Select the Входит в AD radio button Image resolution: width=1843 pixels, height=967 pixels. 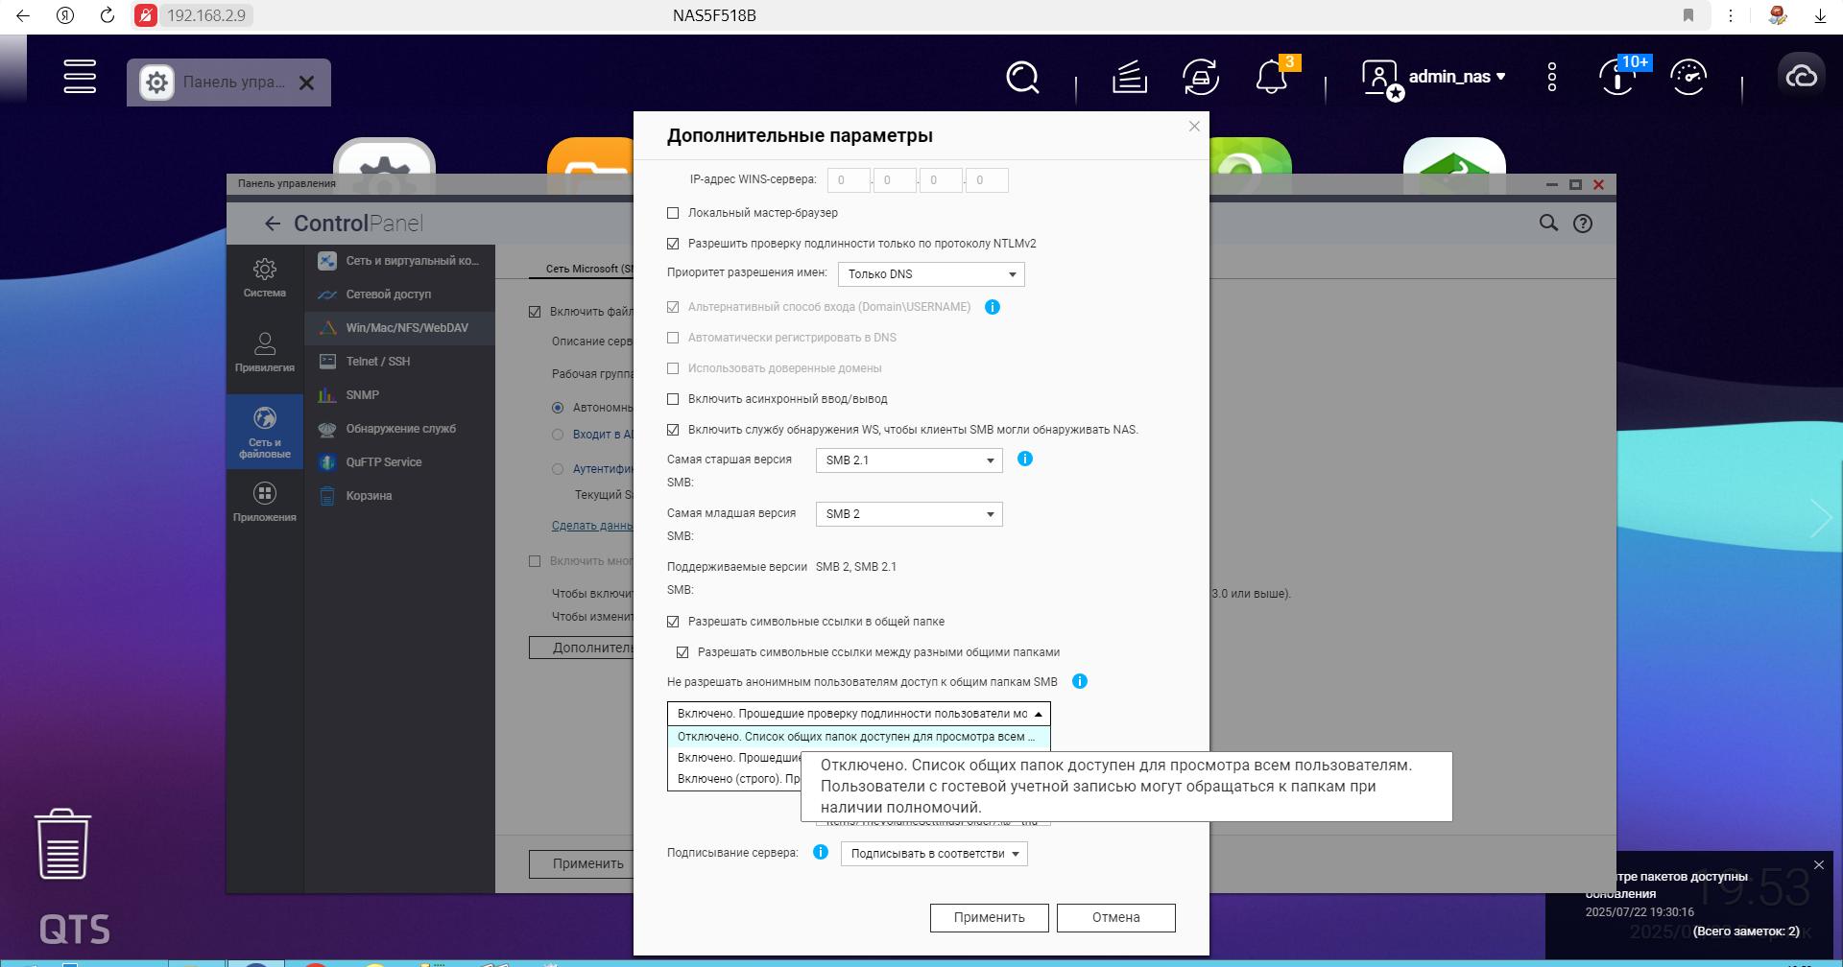[558, 435]
